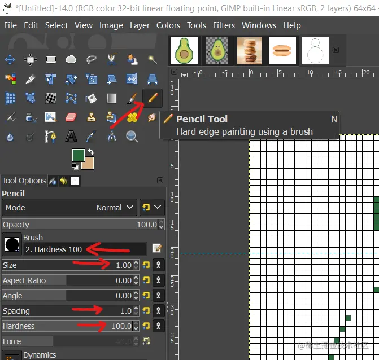Screen dimensions: 379x360
Task: Select the Shear tool
Action: click(x=112, y=79)
